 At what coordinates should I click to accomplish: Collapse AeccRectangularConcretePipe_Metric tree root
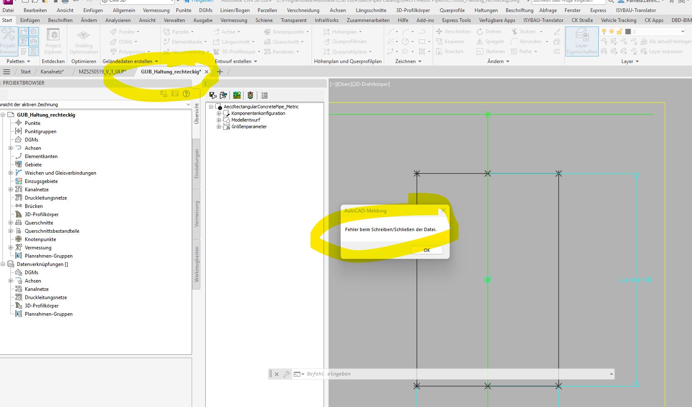coord(211,107)
